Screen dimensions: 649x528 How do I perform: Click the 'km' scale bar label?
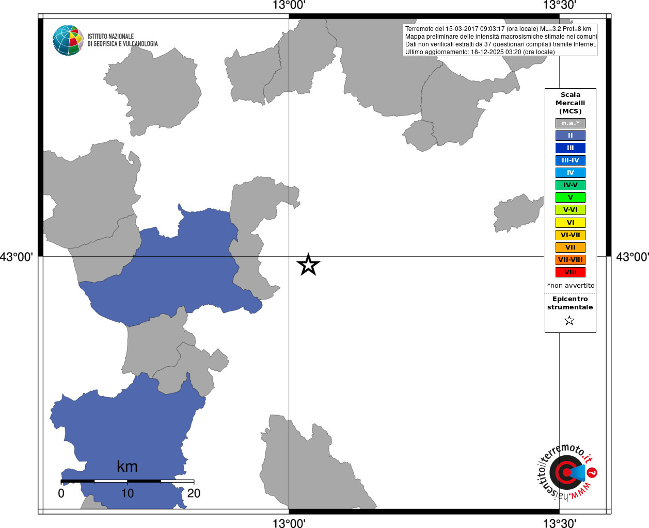(x=127, y=467)
